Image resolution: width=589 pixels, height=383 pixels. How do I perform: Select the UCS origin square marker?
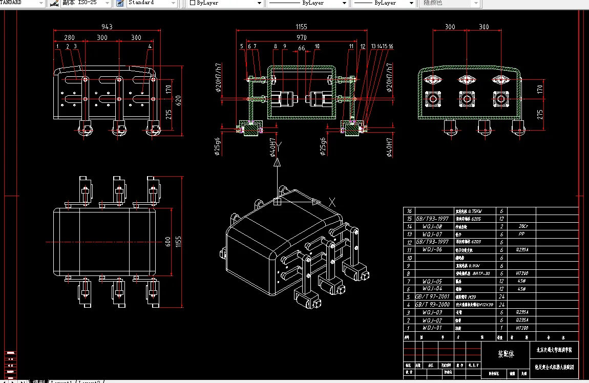(277, 202)
